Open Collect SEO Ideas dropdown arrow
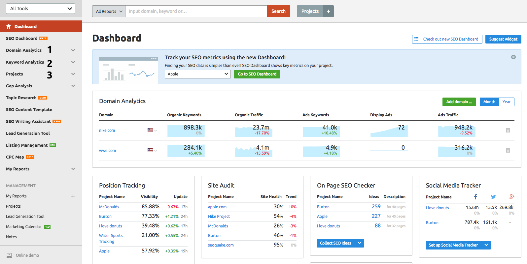The height and width of the screenshot is (264, 527). coord(360,243)
